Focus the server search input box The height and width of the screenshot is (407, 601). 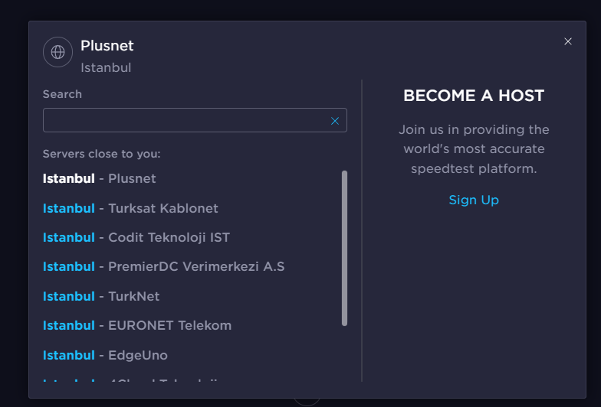[195, 120]
